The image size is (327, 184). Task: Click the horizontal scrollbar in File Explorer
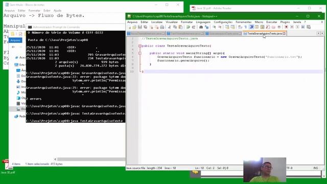pos(91,159)
